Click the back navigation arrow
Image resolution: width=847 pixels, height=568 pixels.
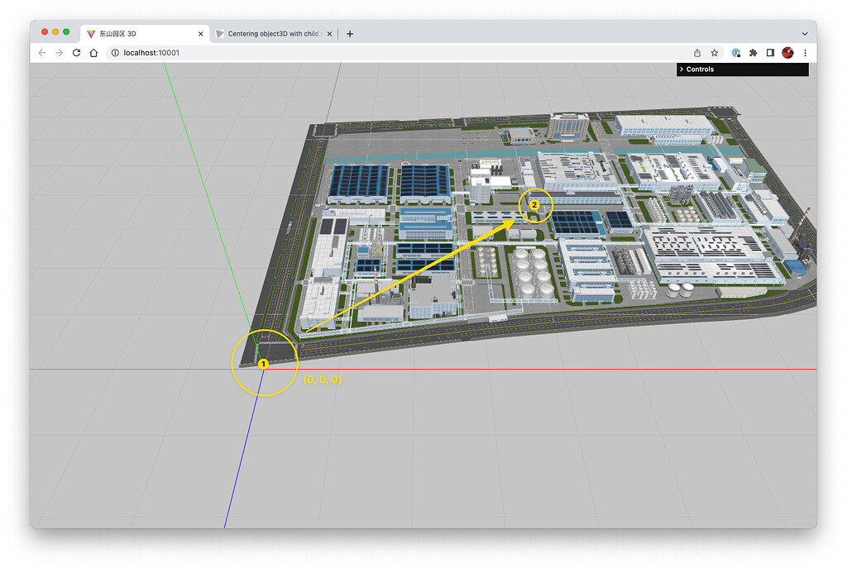(41, 52)
